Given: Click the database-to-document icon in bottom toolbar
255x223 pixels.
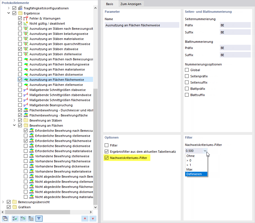Looking at the screenshot, I should click(x=31, y=218).
